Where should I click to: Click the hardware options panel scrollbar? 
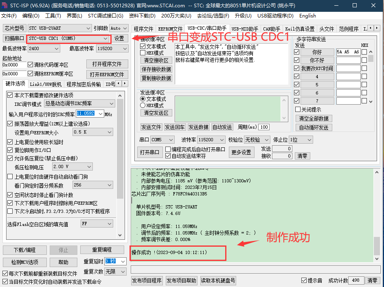(120, 165)
